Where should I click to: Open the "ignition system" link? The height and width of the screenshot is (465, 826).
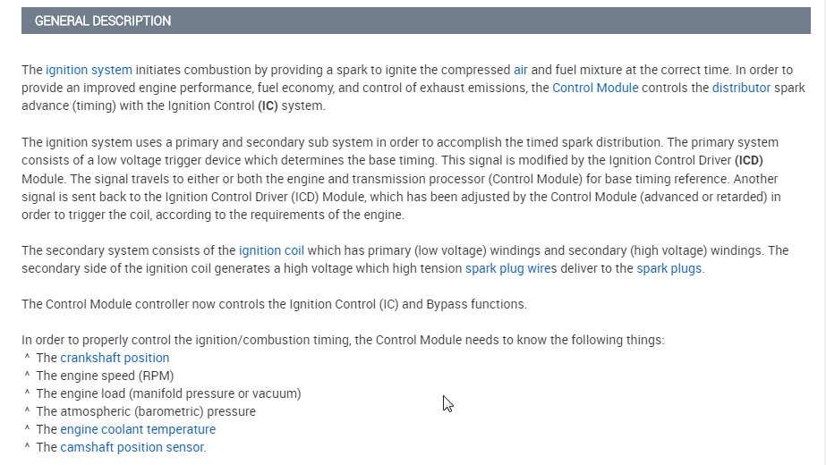click(89, 70)
